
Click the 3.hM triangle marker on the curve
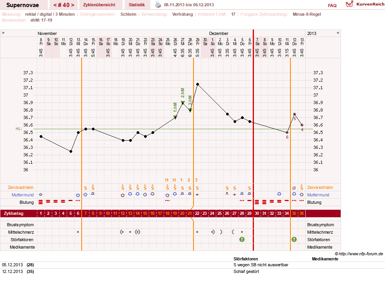tap(190, 110)
